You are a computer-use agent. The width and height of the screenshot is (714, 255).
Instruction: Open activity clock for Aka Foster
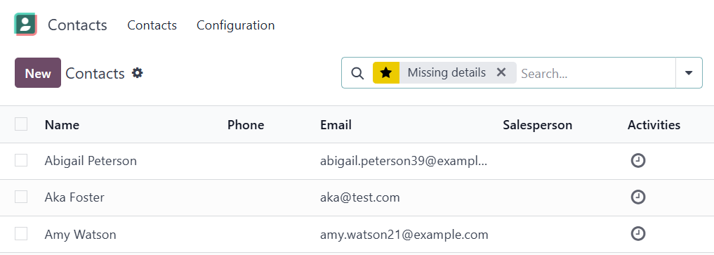pyautogui.click(x=638, y=197)
